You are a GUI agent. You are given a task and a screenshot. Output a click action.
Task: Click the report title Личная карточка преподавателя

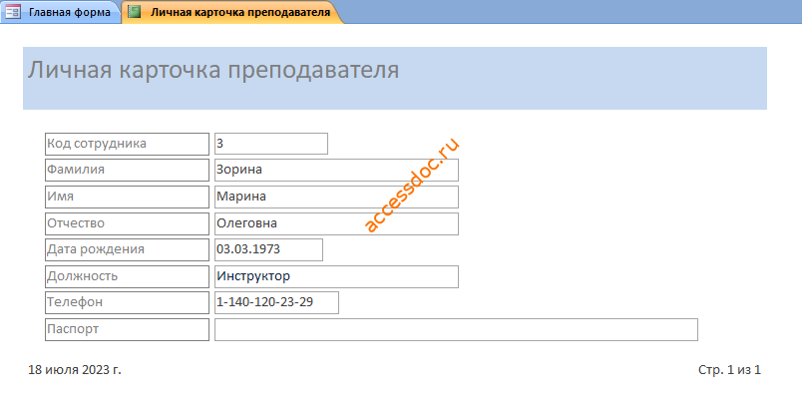coord(213,70)
